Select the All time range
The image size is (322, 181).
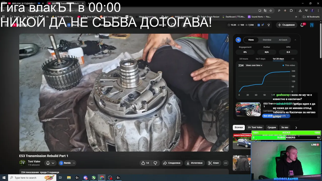pos(293,59)
